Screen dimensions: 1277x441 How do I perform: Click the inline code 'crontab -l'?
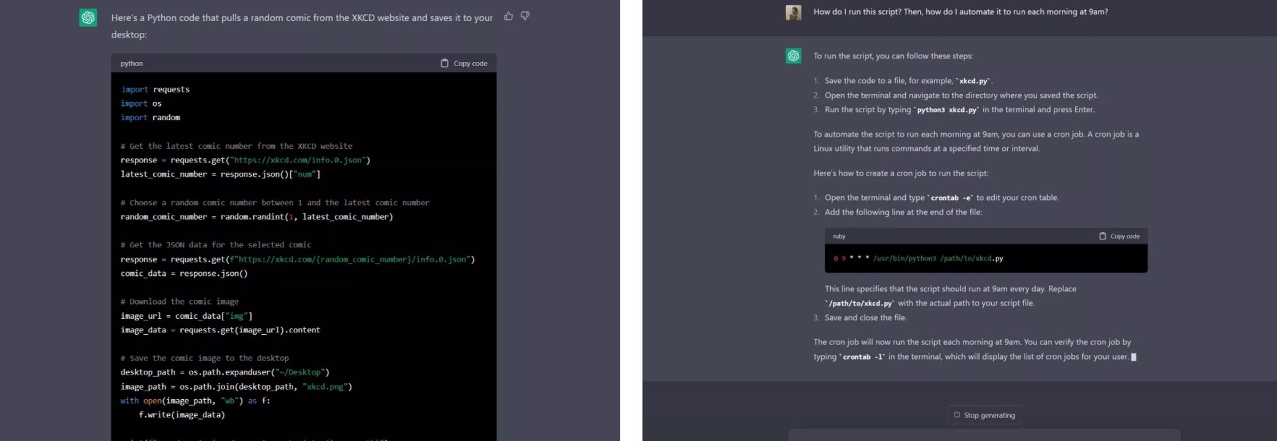863,357
